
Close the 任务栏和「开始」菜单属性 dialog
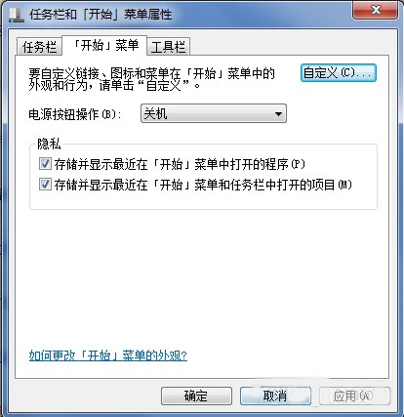click(x=375, y=10)
